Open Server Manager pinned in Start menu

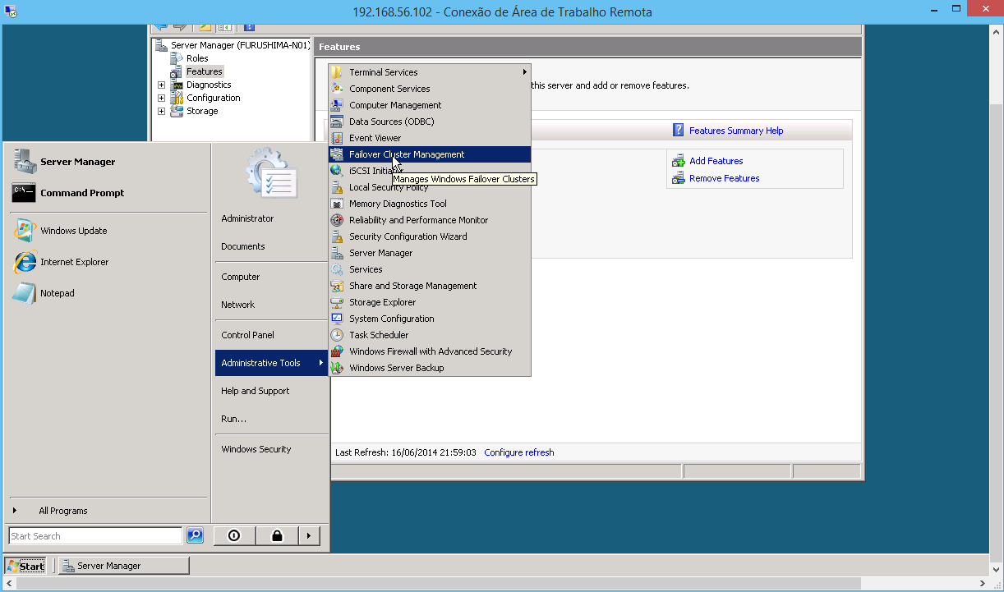tap(108, 162)
